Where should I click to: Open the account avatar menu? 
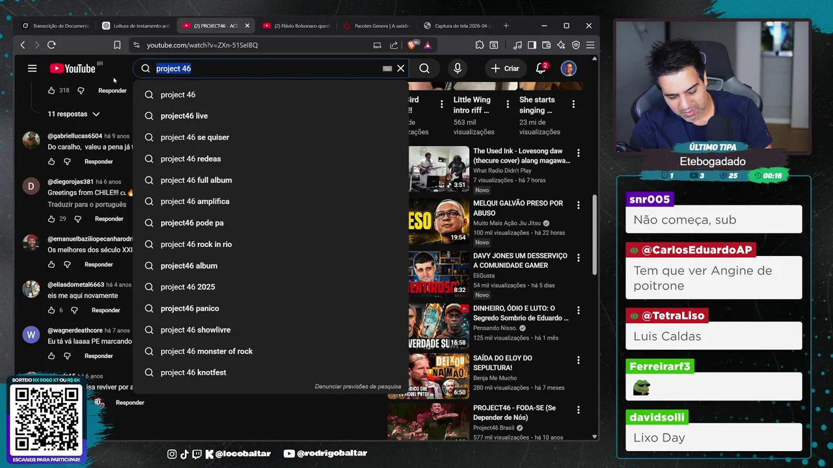[568, 68]
